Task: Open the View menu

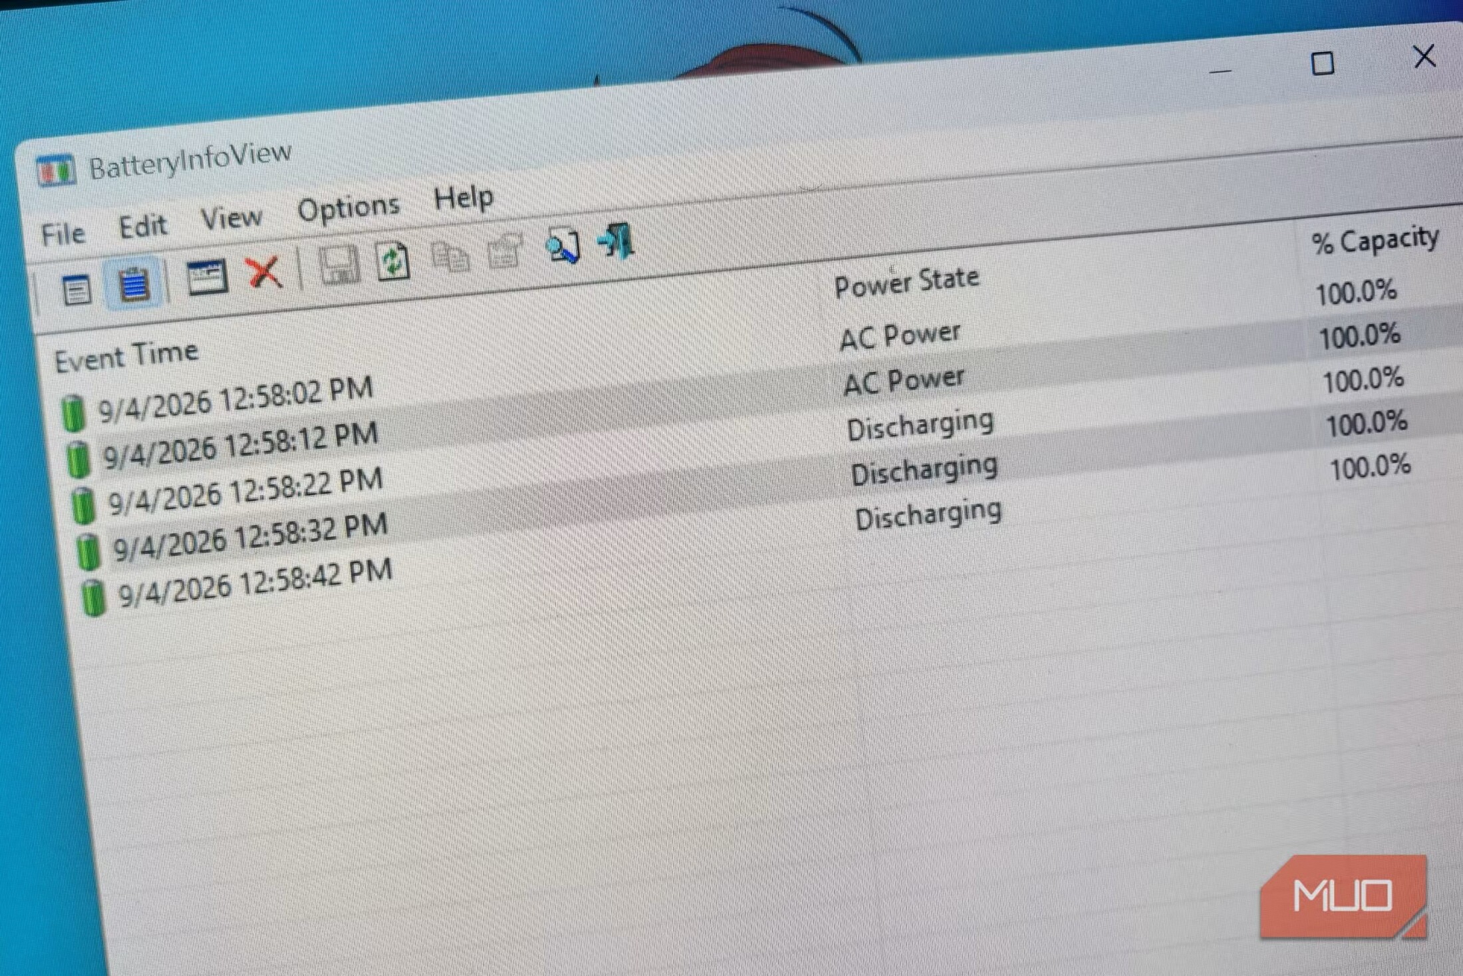Action: pos(231,218)
